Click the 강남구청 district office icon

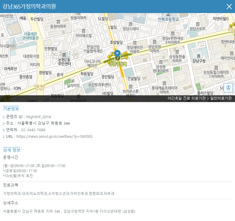tap(199, 56)
